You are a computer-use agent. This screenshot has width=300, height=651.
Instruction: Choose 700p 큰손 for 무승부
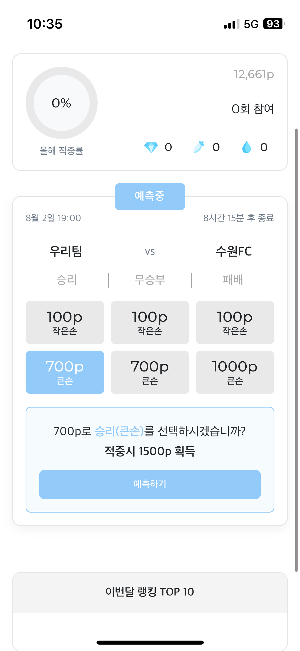click(150, 372)
